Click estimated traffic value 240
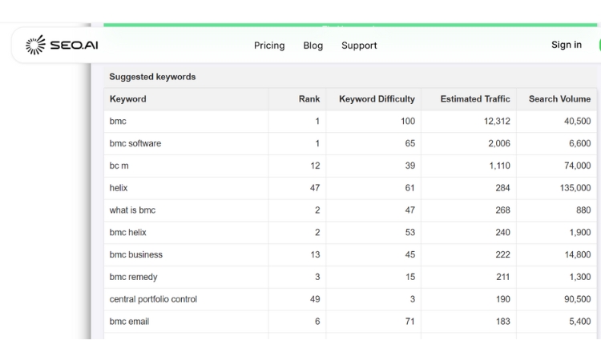 click(502, 232)
